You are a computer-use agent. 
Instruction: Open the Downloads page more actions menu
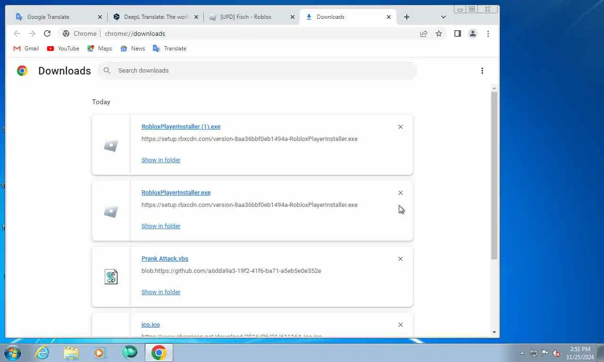coord(482,71)
